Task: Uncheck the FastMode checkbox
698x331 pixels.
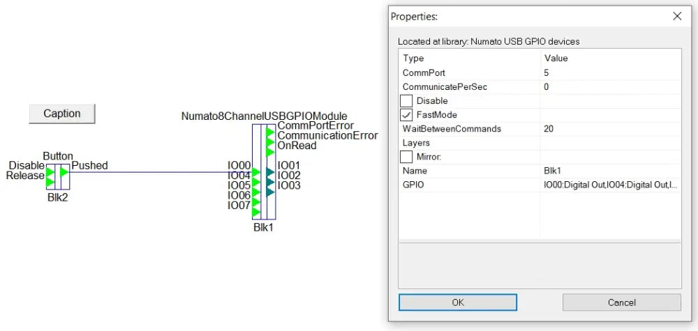Action: pyautogui.click(x=406, y=115)
